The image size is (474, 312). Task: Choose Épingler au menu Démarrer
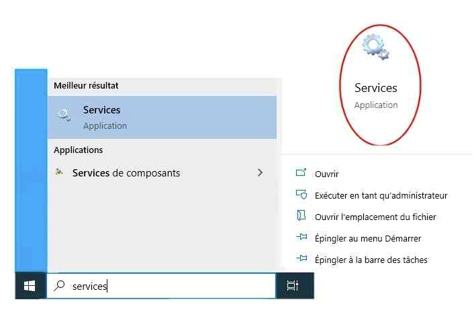click(368, 239)
